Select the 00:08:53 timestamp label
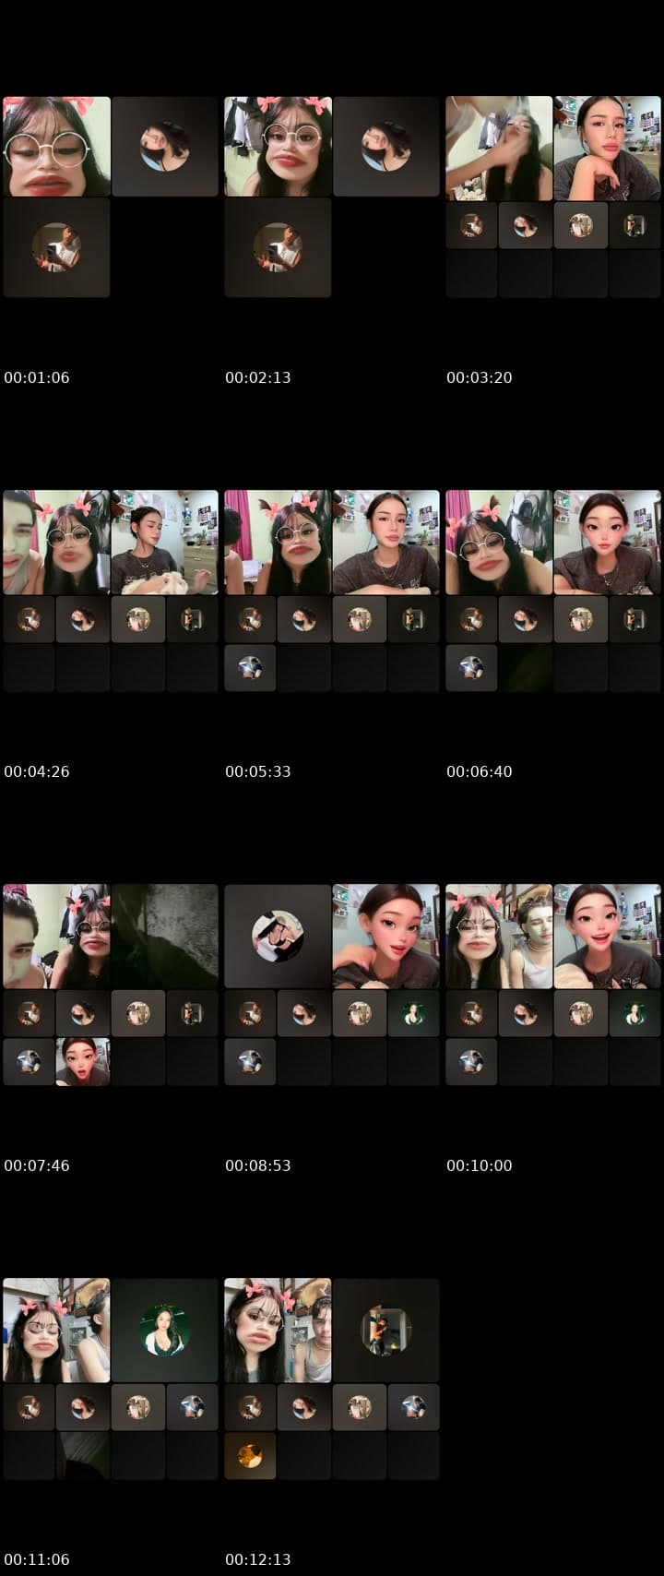The image size is (664, 1576). tap(258, 1165)
